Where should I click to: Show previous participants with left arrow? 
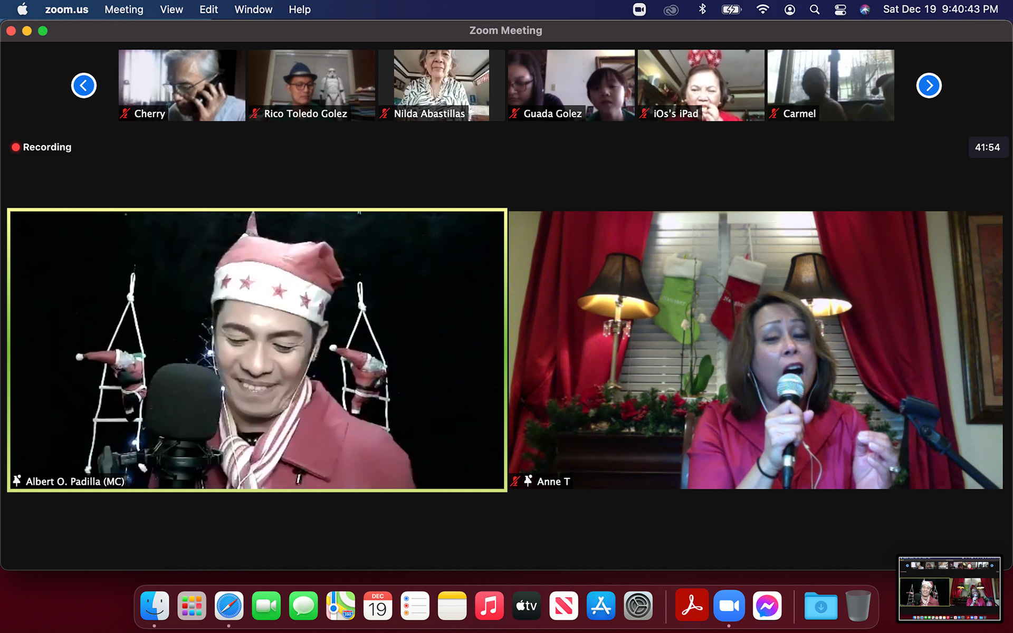click(84, 85)
